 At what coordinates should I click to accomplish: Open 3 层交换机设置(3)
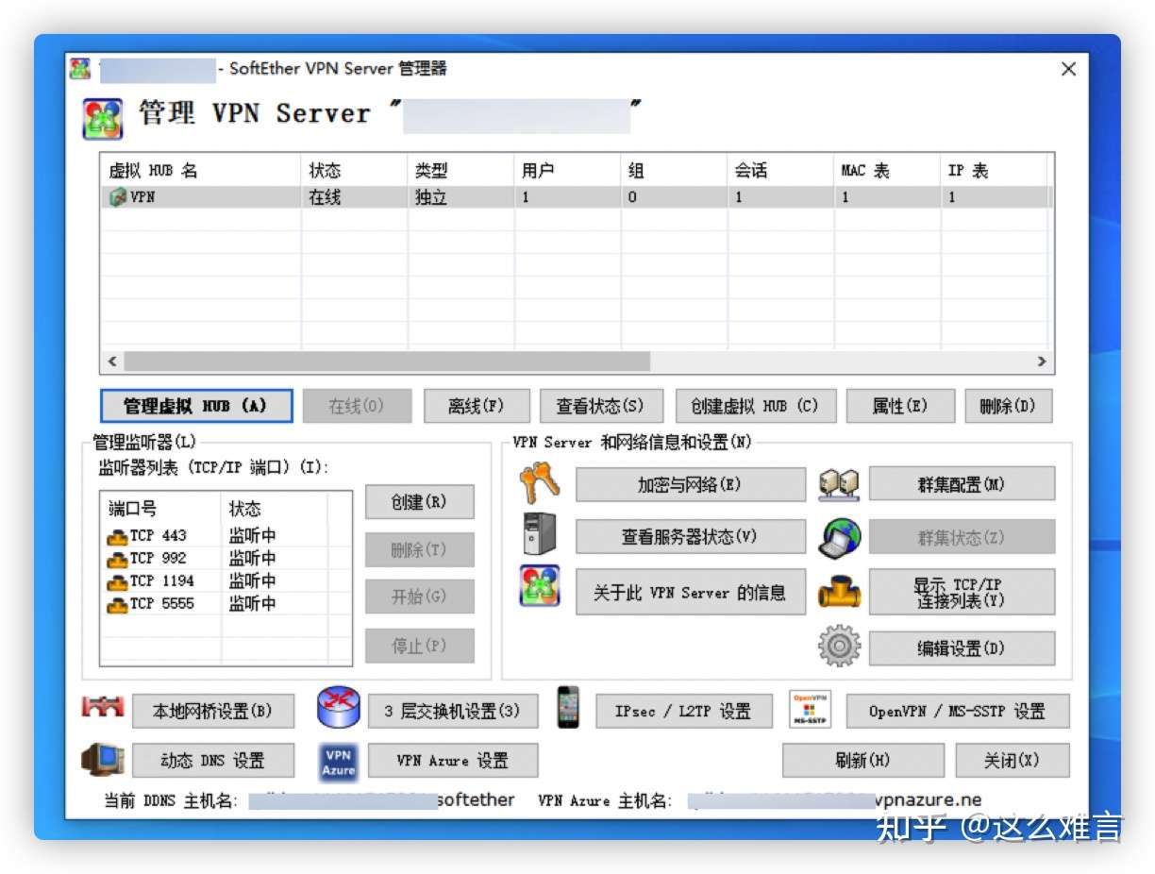click(x=453, y=712)
